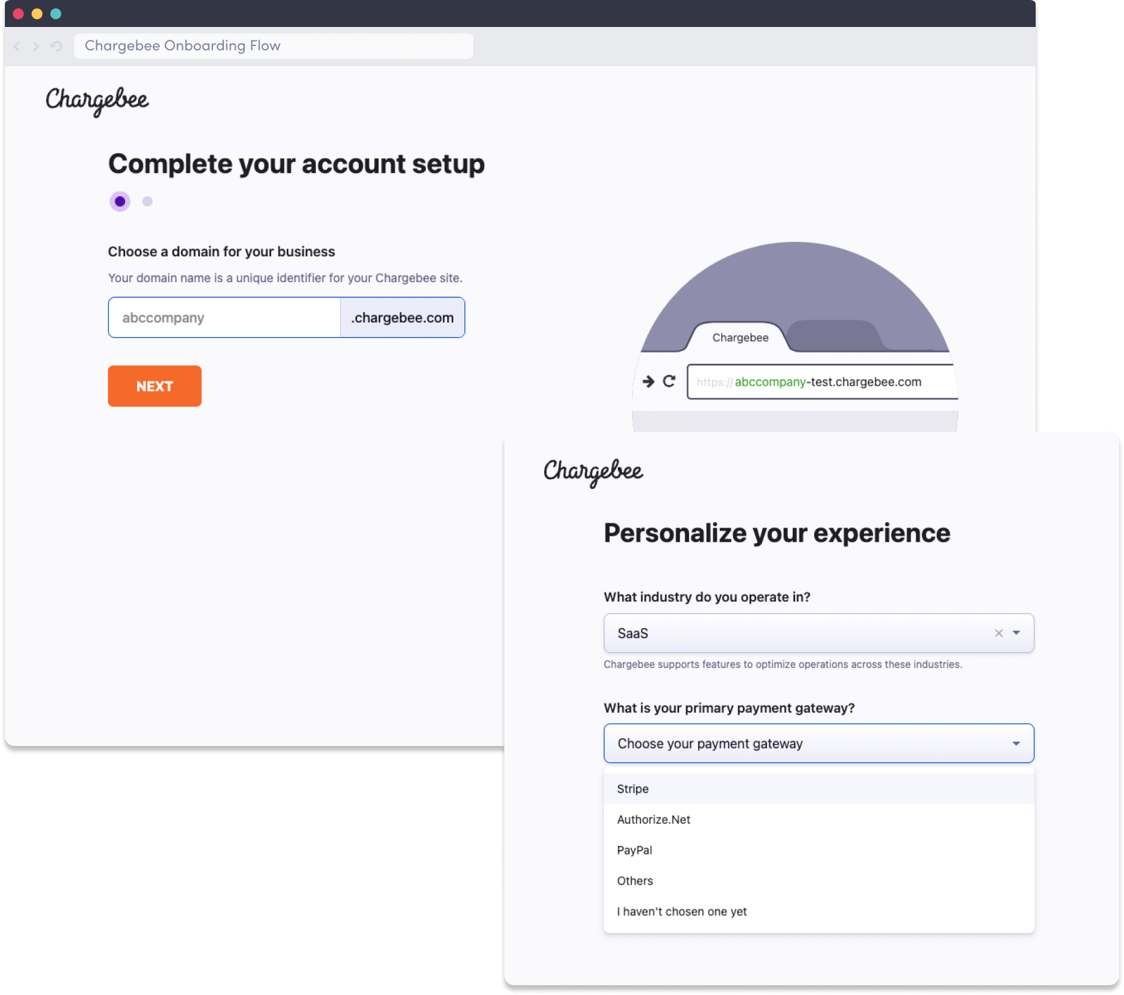The image size is (1124, 995).
Task: Click the Chargebee logo at top left
Action: pos(97,101)
